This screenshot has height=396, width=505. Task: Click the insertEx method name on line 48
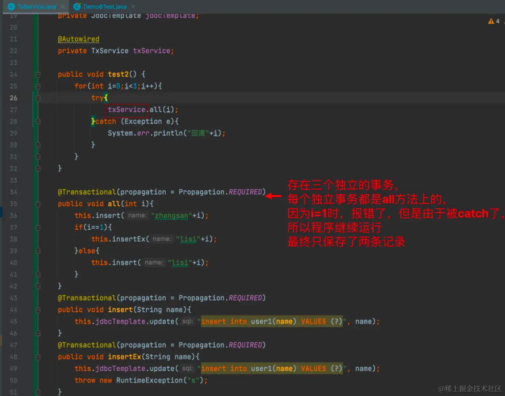point(124,357)
